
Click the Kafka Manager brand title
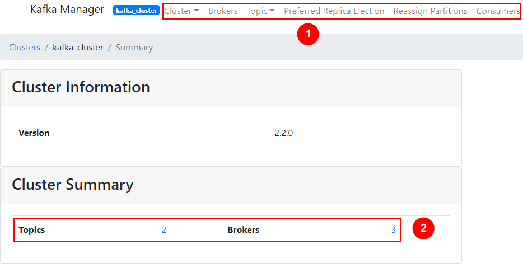[67, 10]
